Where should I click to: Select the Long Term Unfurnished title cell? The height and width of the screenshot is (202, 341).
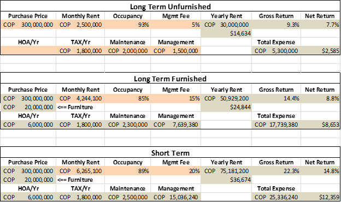coord(170,7)
